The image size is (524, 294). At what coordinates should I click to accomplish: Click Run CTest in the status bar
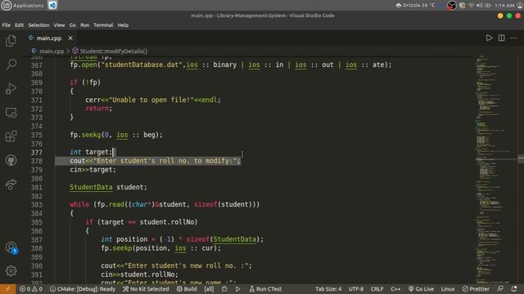265,289
